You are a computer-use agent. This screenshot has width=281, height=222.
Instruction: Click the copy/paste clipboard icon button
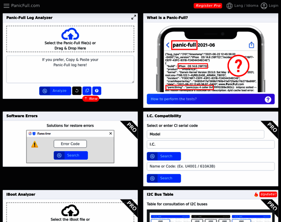(87, 91)
